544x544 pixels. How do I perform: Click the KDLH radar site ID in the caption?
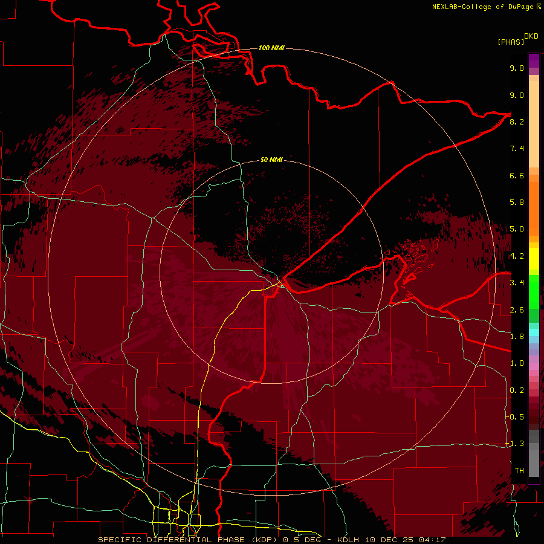[349, 540]
